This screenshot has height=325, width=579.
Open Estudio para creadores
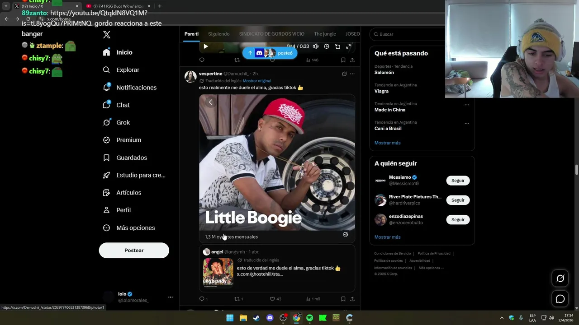[134, 175]
